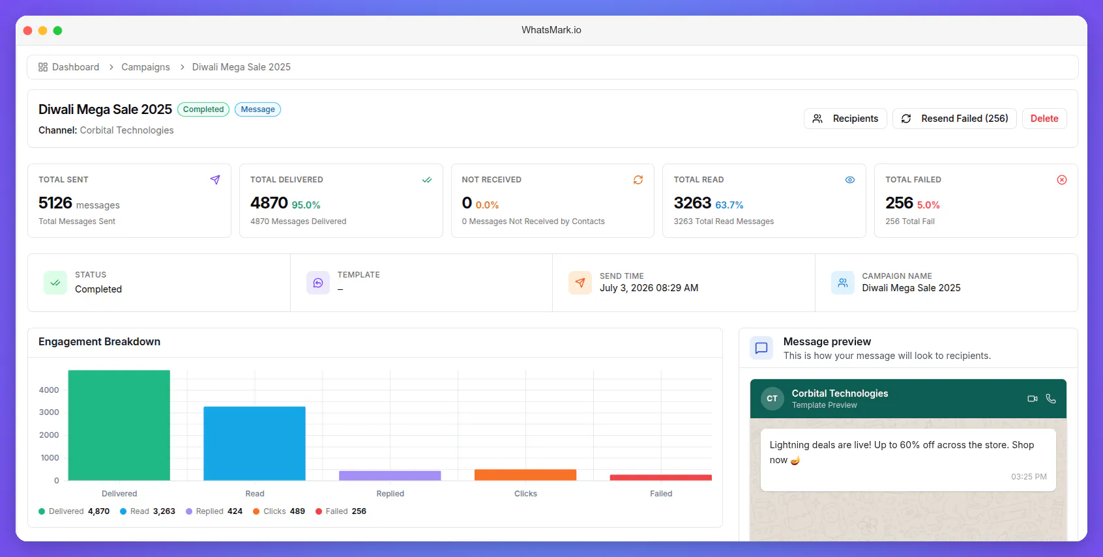Screen dimensions: 1103x557
Task: Click the 3263 Total Read Messages caption
Action: [x=724, y=221]
